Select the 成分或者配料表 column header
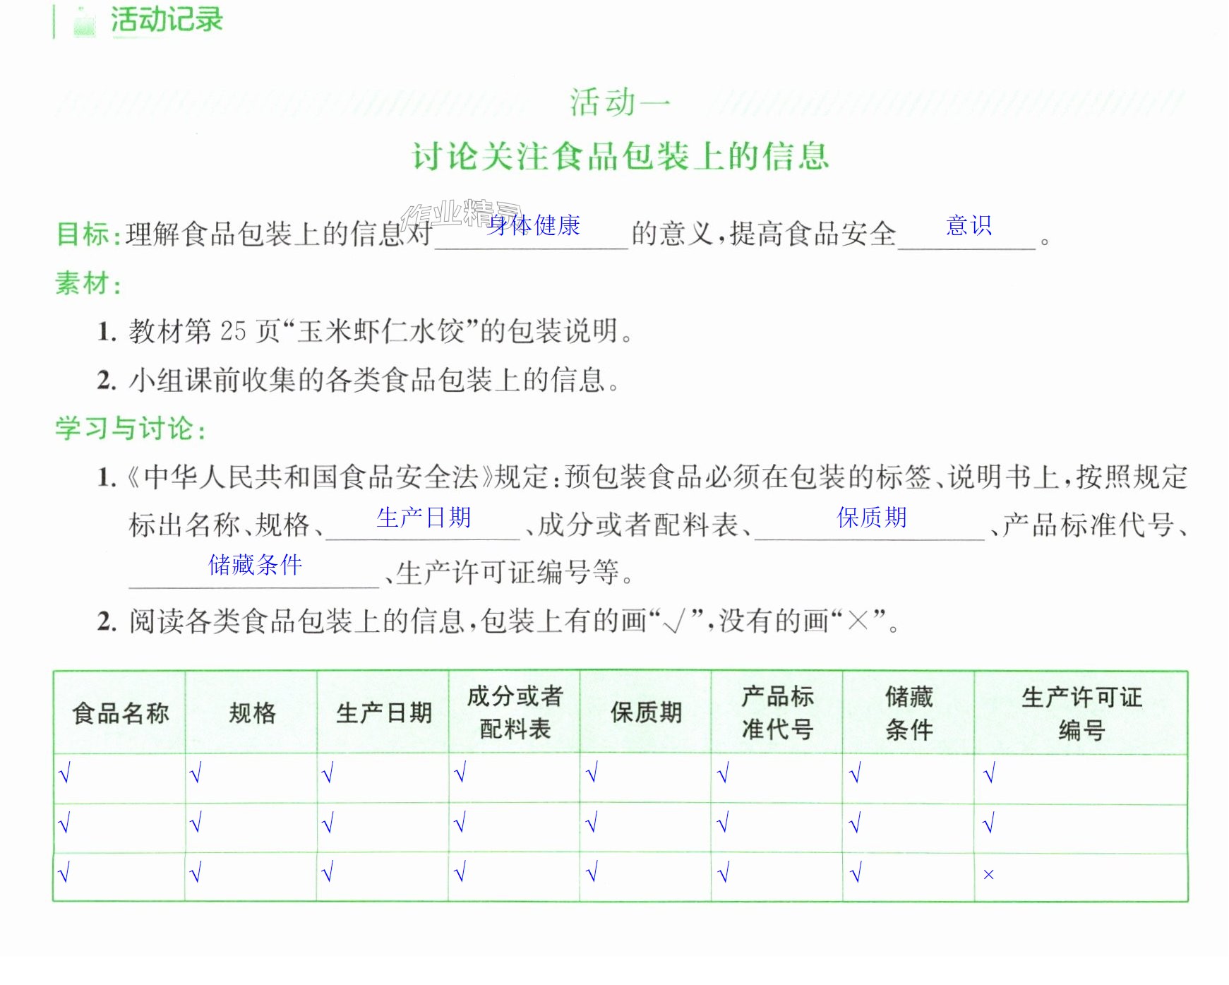 coord(515,712)
